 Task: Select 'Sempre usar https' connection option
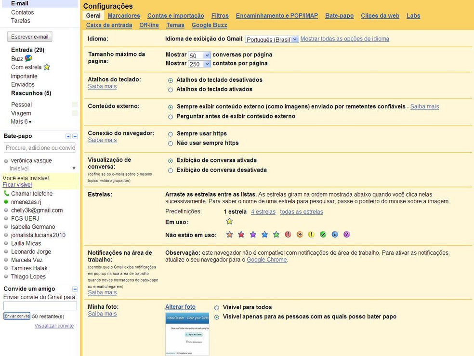click(x=170, y=134)
